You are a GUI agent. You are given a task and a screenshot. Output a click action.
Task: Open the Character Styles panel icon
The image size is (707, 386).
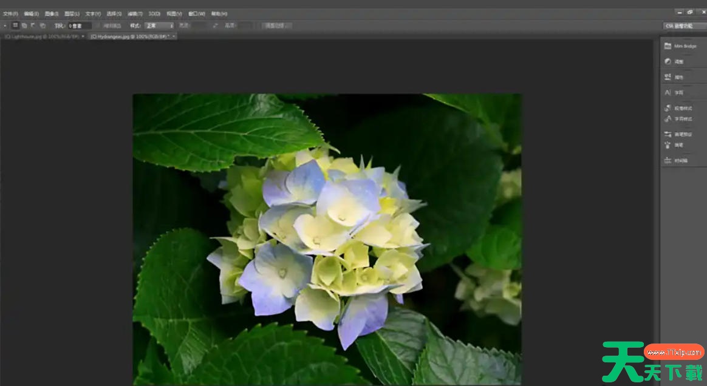(669, 119)
